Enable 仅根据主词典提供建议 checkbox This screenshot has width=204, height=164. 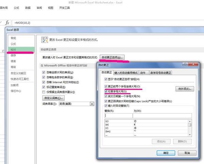pyautogui.click(x=43, y=92)
